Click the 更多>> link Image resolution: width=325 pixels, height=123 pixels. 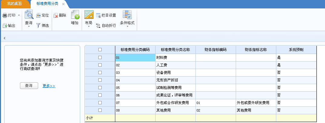point(49,86)
